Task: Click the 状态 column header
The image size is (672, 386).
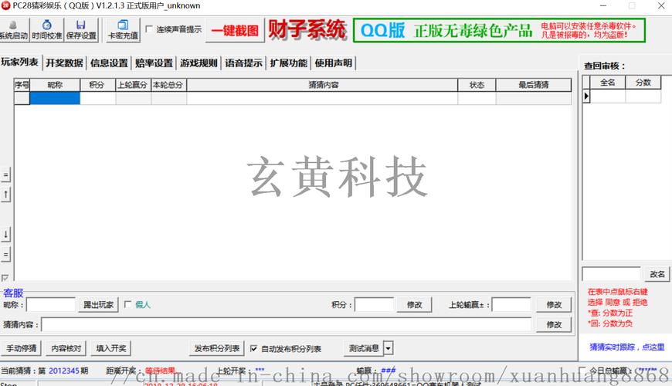Action: [x=477, y=85]
